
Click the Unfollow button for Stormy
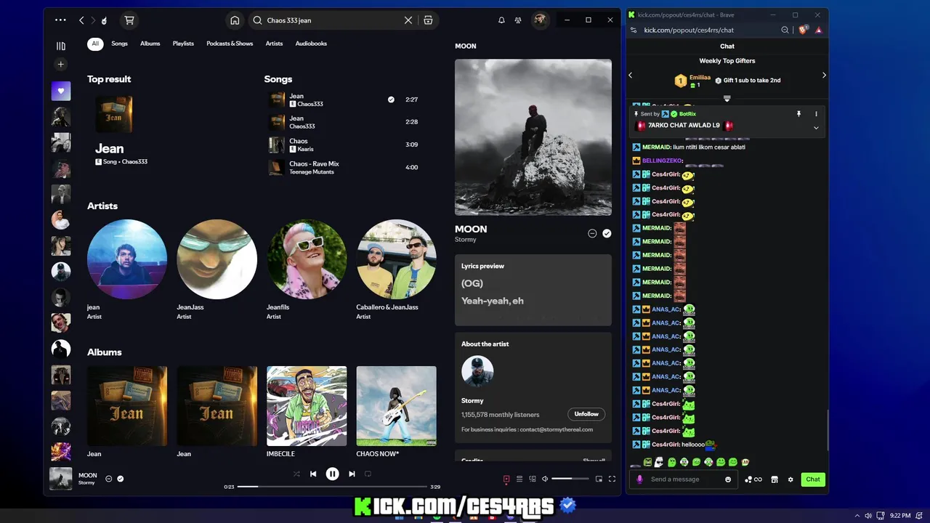[x=586, y=414]
